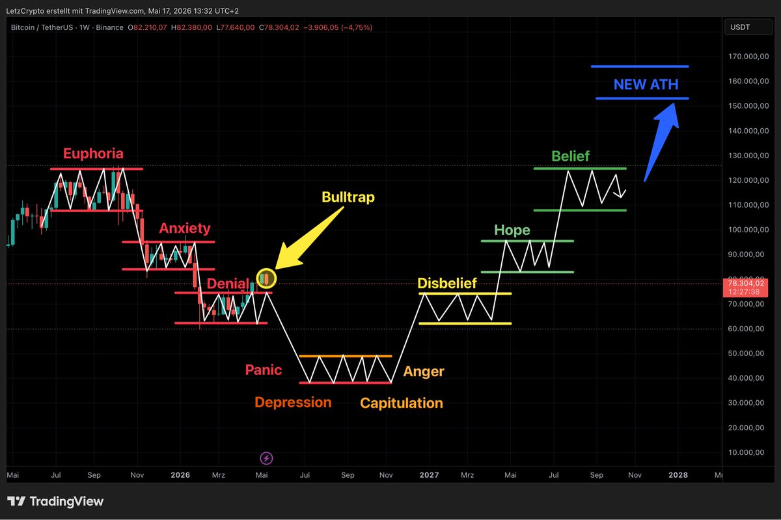Select the Euphoria text label
This screenshot has width=781, height=520.
(x=93, y=154)
